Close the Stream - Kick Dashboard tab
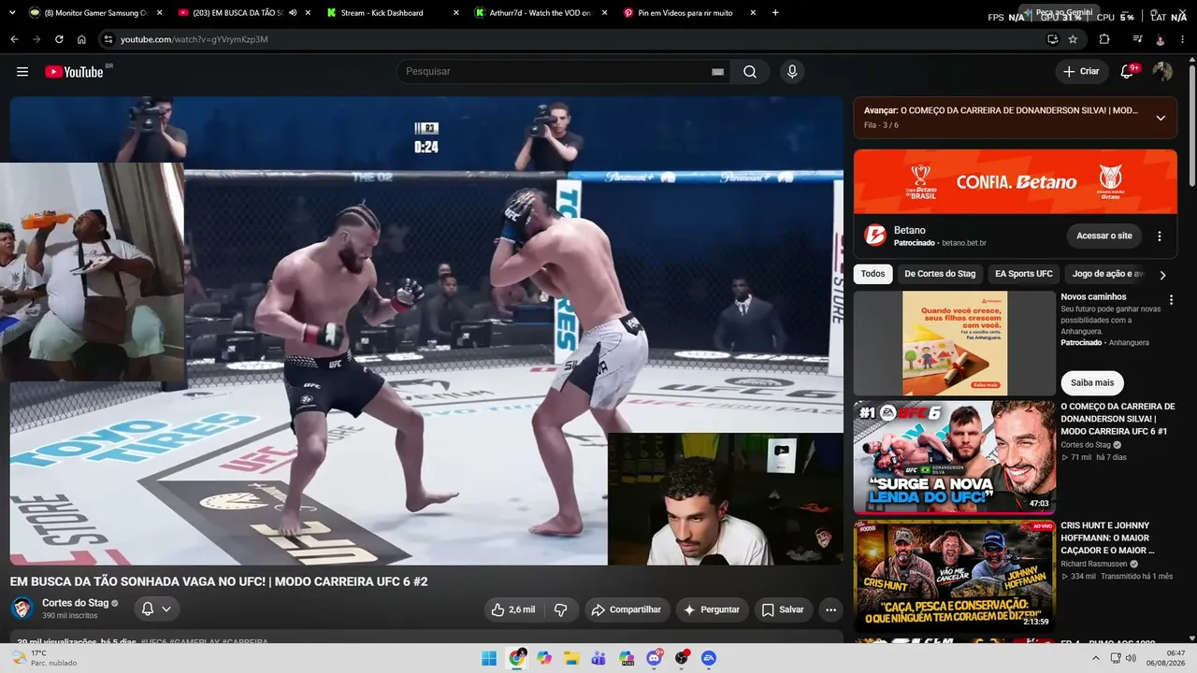The image size is (1197, 673). (x=455, y=13)
